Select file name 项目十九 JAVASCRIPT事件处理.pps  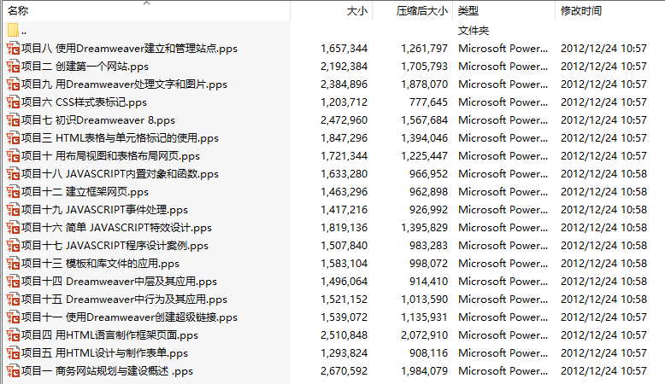(x=104, y=210)
